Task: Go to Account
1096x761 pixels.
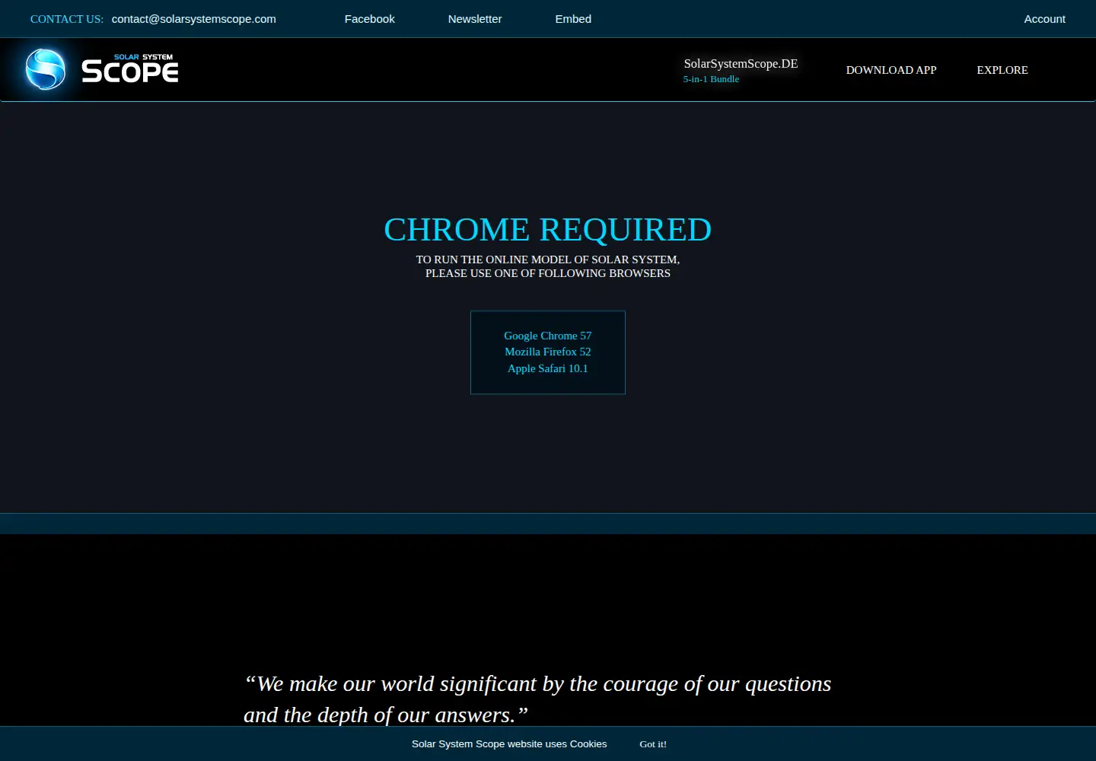Action: pyautogui.click(x=1044, y=19)
